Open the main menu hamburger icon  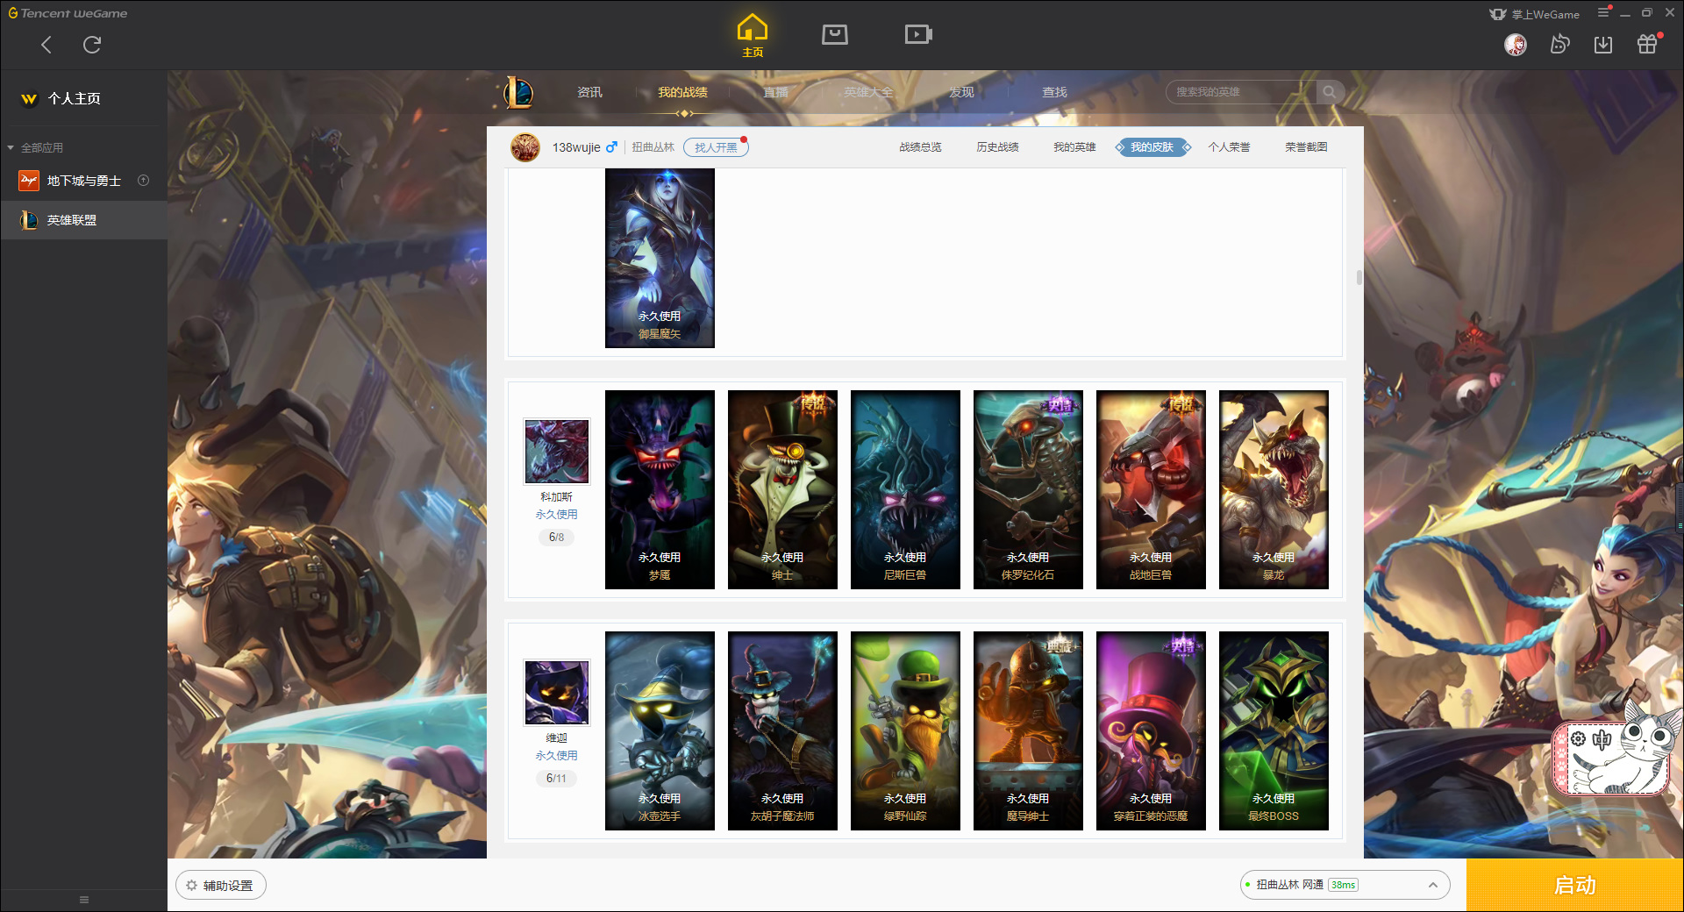click(x=1603, y=12)
